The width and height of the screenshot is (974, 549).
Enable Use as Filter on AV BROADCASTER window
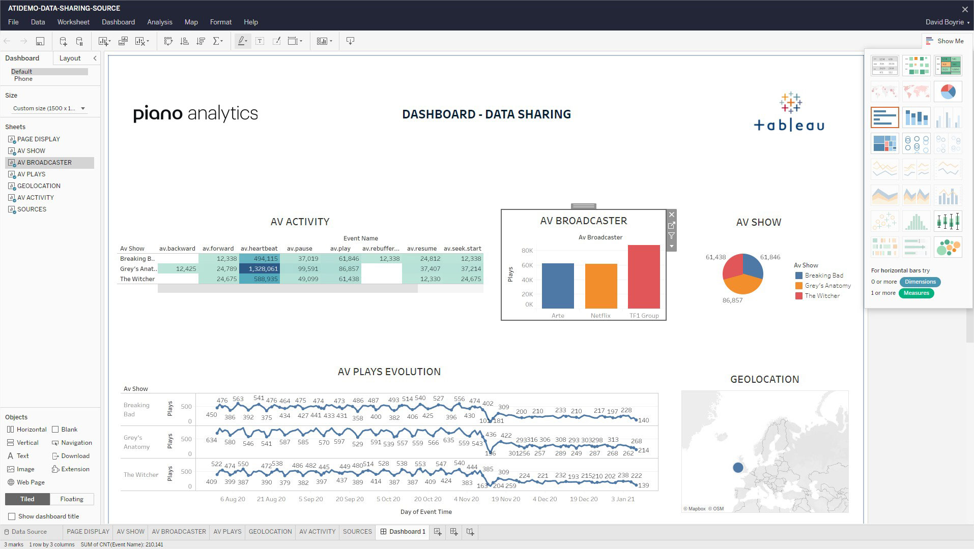click(671, 235)
